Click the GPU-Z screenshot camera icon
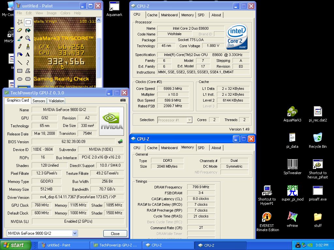This screenshot has width=334, height=250. click(123, 100)
